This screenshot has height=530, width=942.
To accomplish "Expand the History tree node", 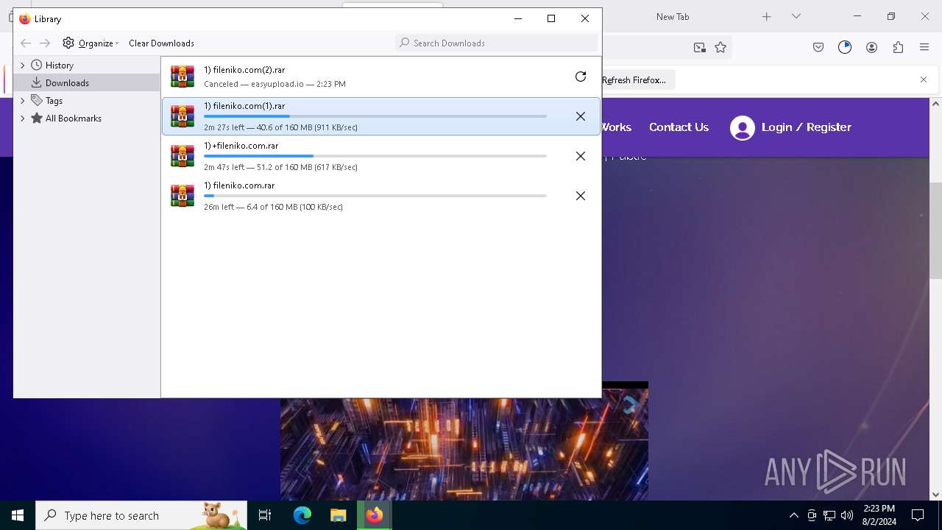I will click(x=22, y=66).
